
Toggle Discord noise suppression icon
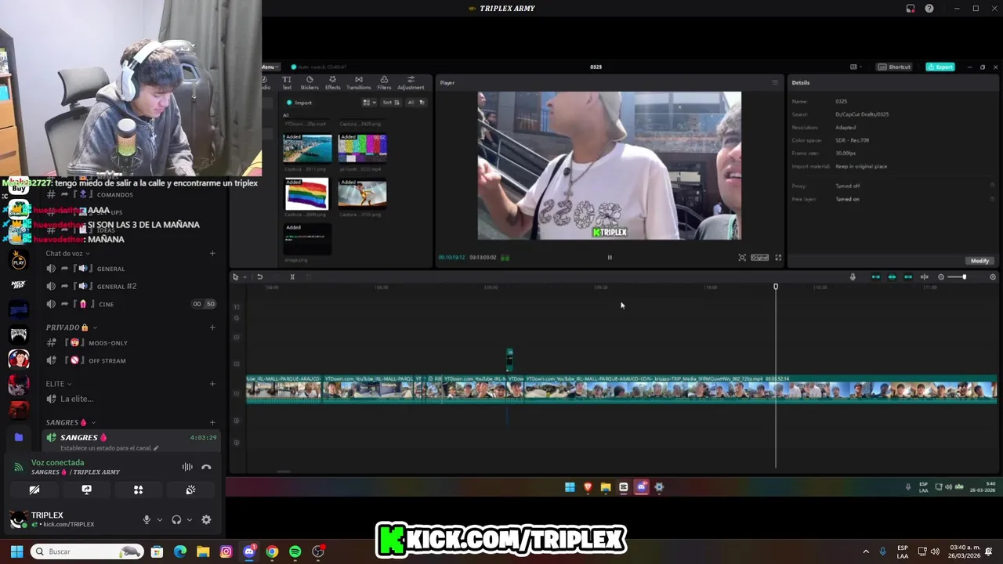point(187,467)
